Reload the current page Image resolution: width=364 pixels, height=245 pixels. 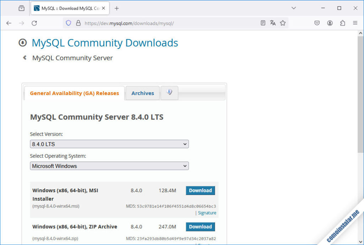point(34,23)
